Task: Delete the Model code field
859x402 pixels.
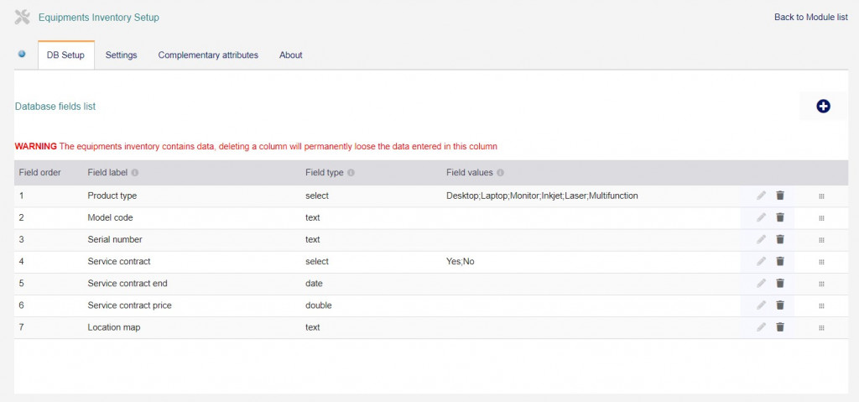Action: pyautogui.click(x=780, y=217)
